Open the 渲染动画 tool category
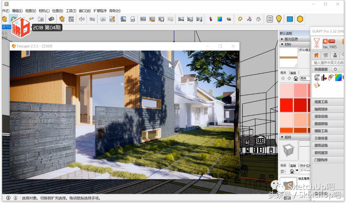Image resolution: width=346 pixels, height=203 pixels. [x=321, y=116]
